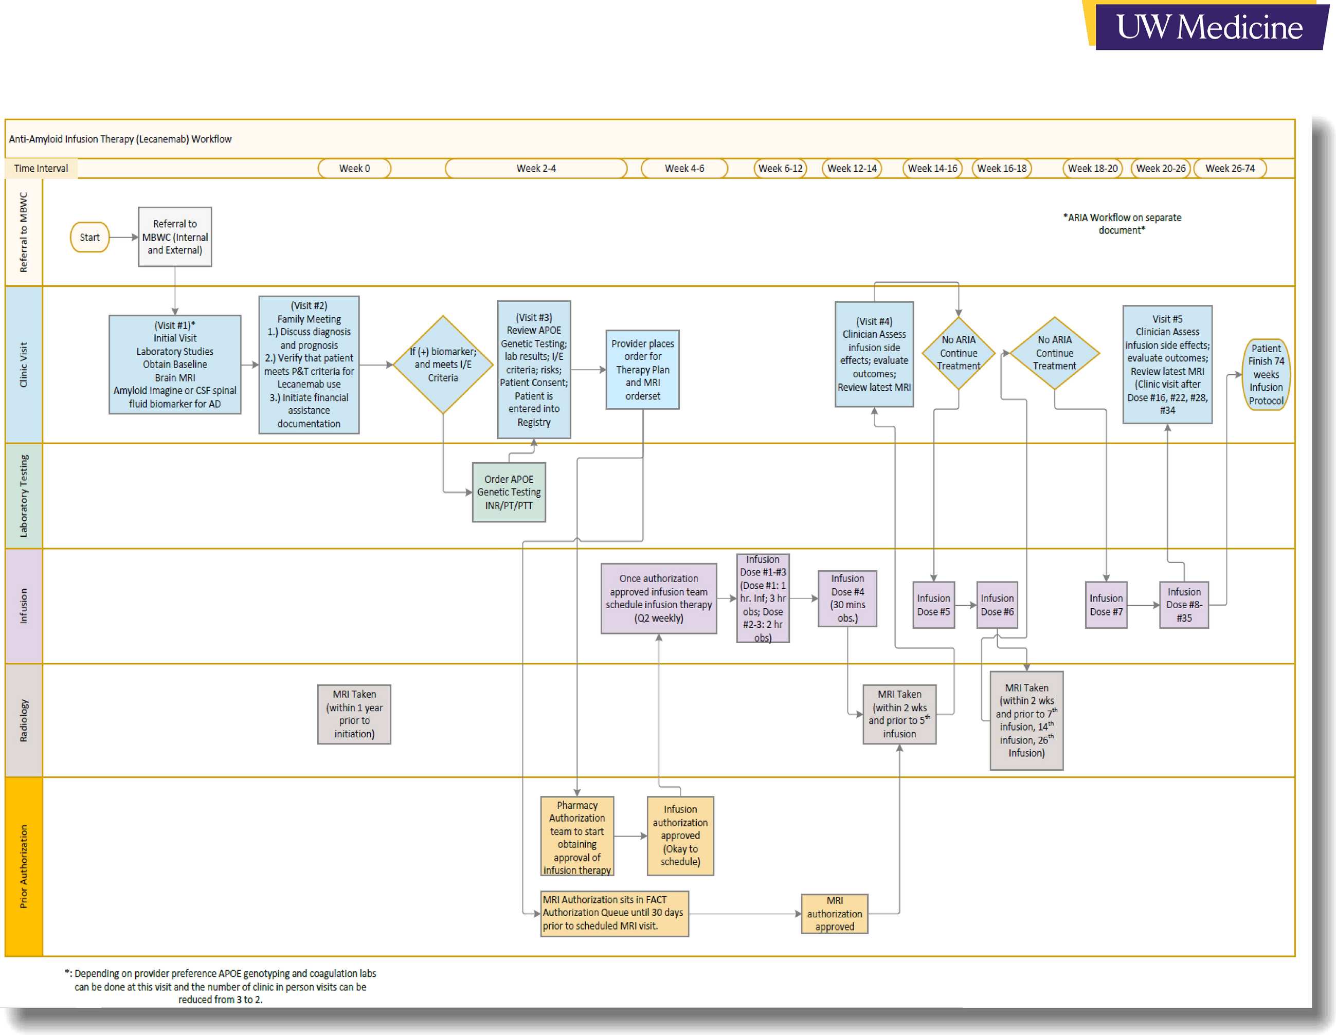This screenshot has height=1035, width=1336.
Task: Select the Visit #5 Clinician Assess box
Action: [1167, 365]
